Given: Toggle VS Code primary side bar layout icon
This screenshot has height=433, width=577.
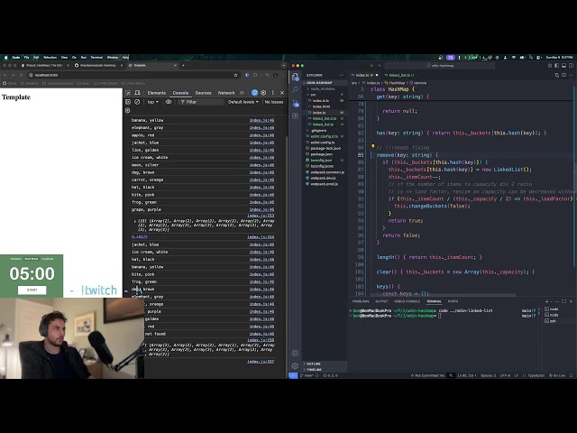Looking at the screenshot, I should pyautogui.click(x=557, y=66).
